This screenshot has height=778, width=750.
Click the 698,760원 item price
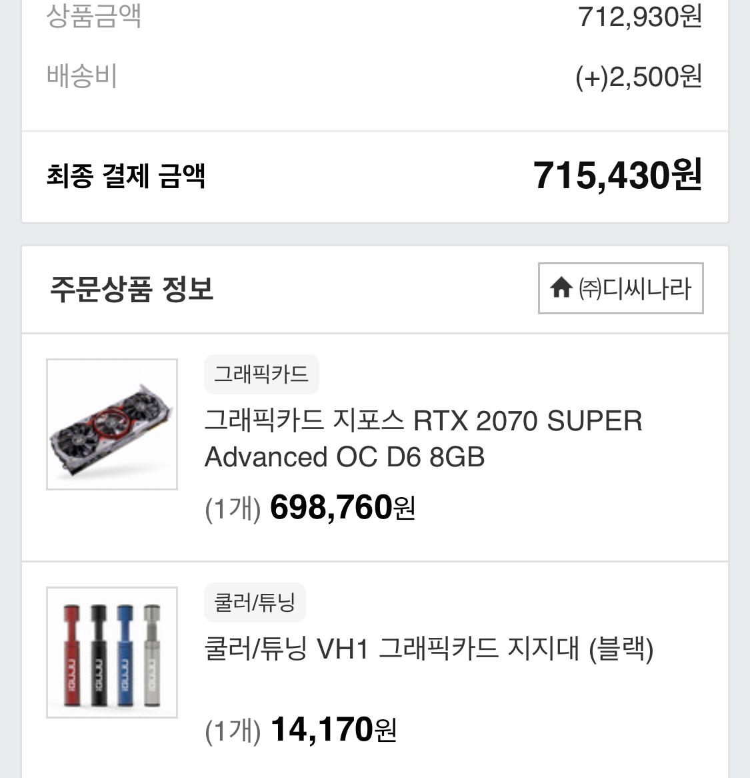click(x=343, y=508)
